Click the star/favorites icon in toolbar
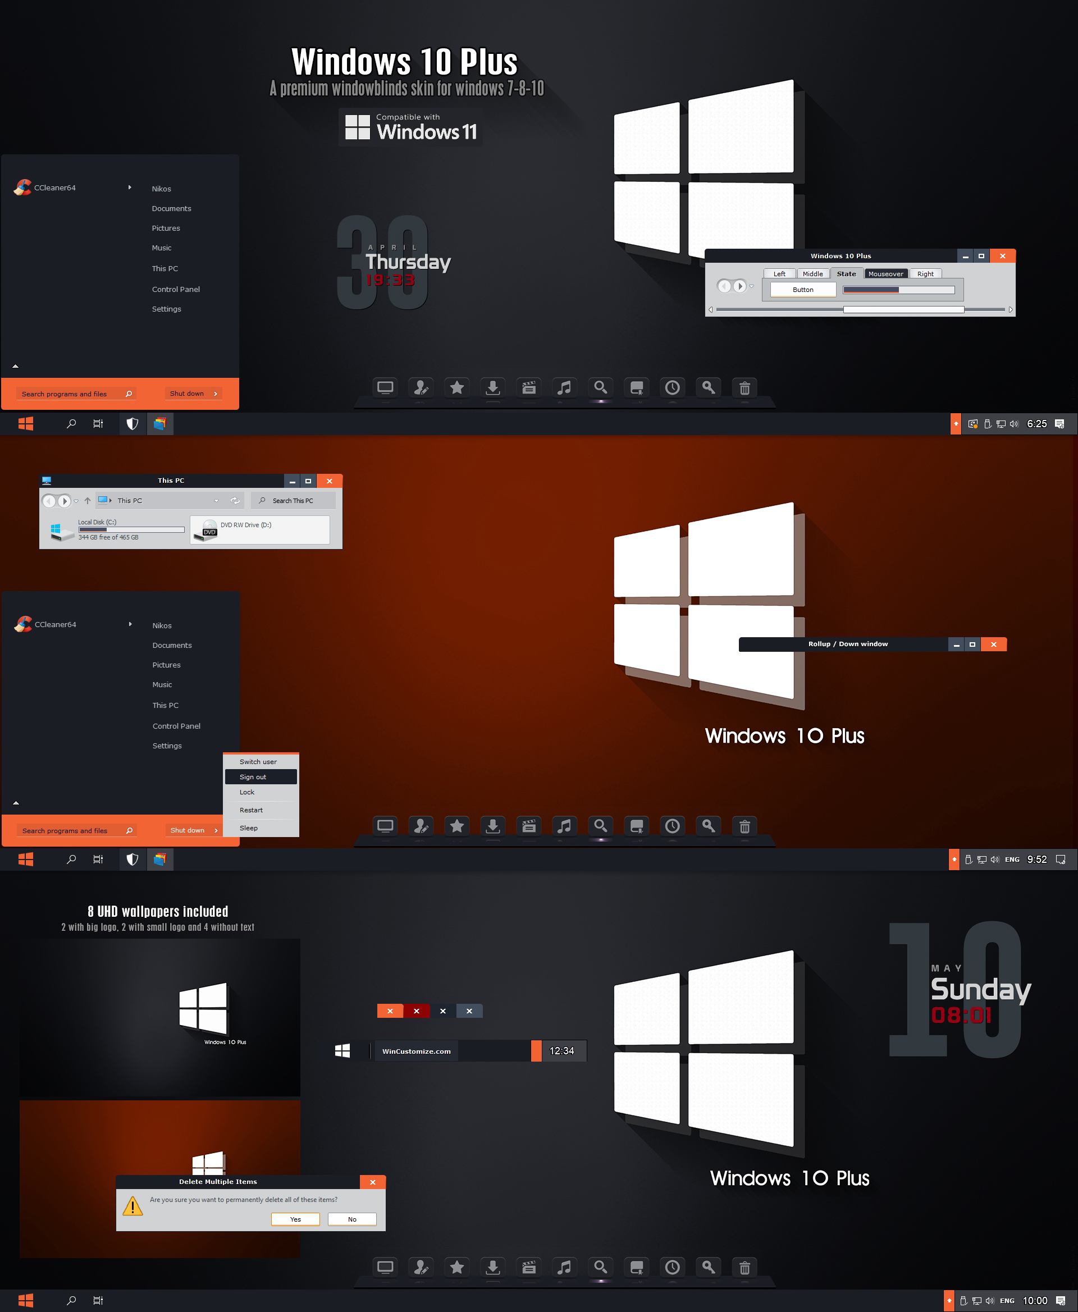 pyautogui.click(x=456, y=390)
